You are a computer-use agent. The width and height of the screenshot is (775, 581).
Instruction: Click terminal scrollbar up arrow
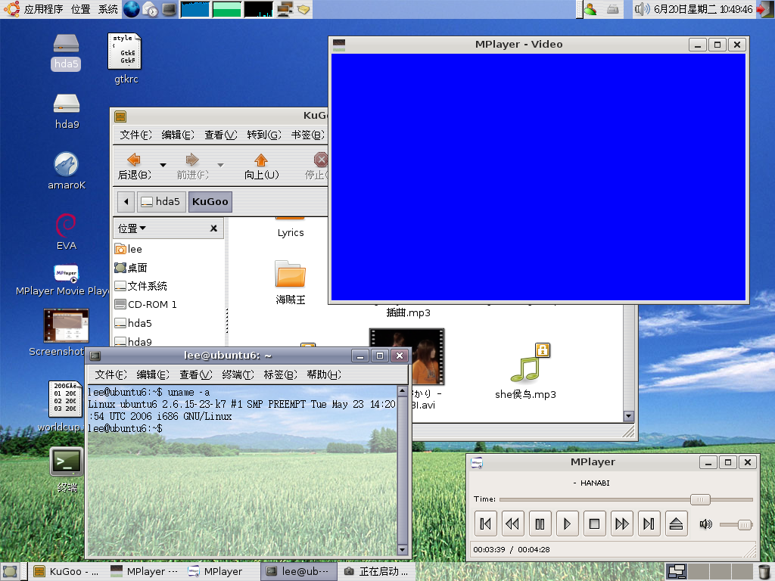(x=403, y=392)
